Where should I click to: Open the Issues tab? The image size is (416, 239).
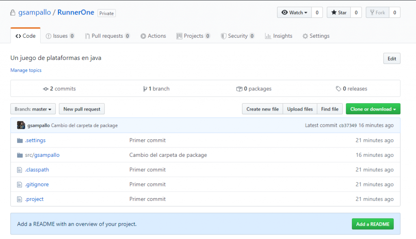[x=60, y=36]
